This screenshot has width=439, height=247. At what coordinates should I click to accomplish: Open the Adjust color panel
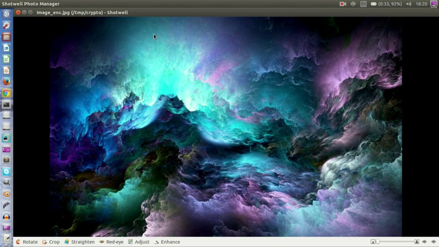click(139, 242)
